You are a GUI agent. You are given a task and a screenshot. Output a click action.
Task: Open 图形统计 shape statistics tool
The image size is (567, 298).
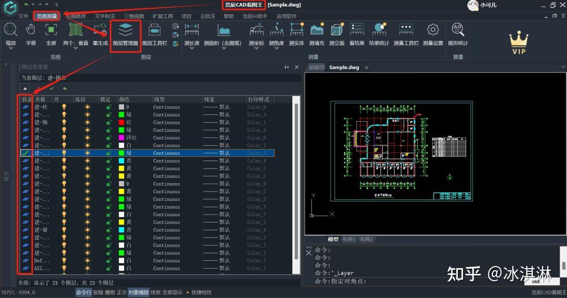(458, 34)
